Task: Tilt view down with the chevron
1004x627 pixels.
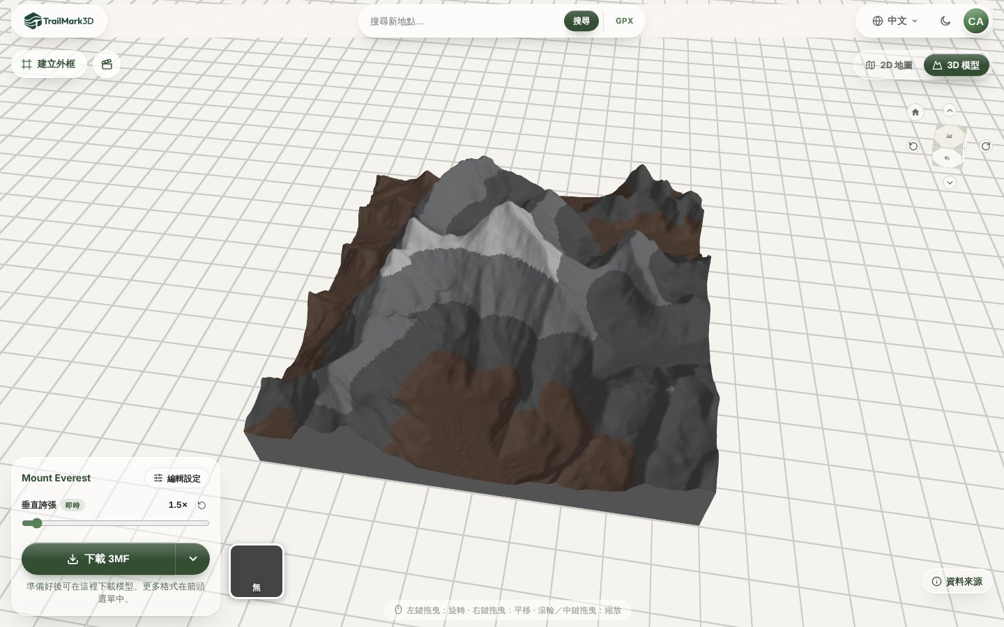Action: pos(950,183)
